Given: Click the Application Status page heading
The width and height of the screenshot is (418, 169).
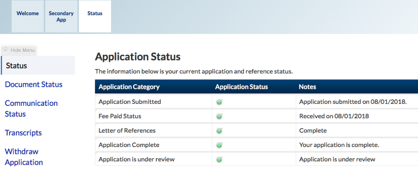Looking at the screenshot, I should (138, 57).
